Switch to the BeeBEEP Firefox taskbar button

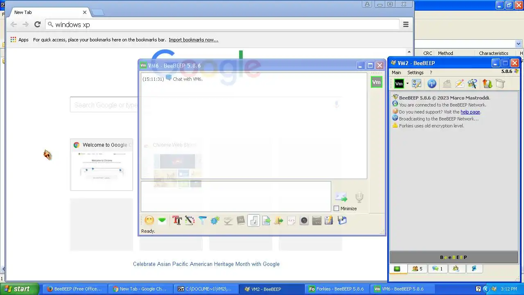74,289
